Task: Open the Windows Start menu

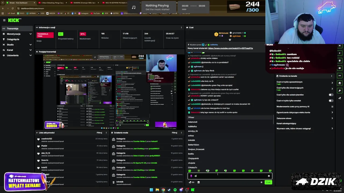Action: pyautogui.click(x=151, y=190)
